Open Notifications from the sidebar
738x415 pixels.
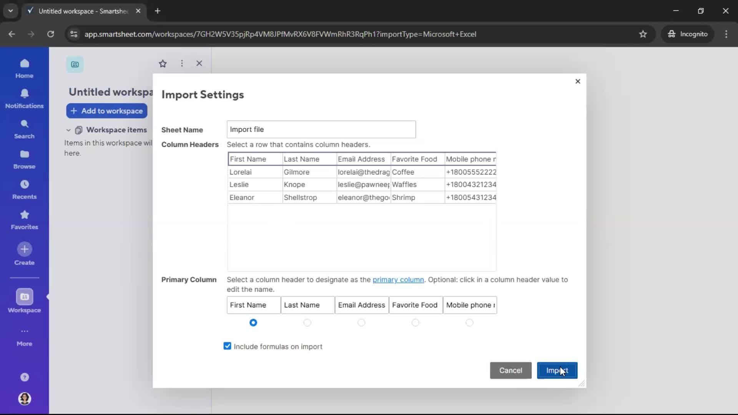click(24, 98)
